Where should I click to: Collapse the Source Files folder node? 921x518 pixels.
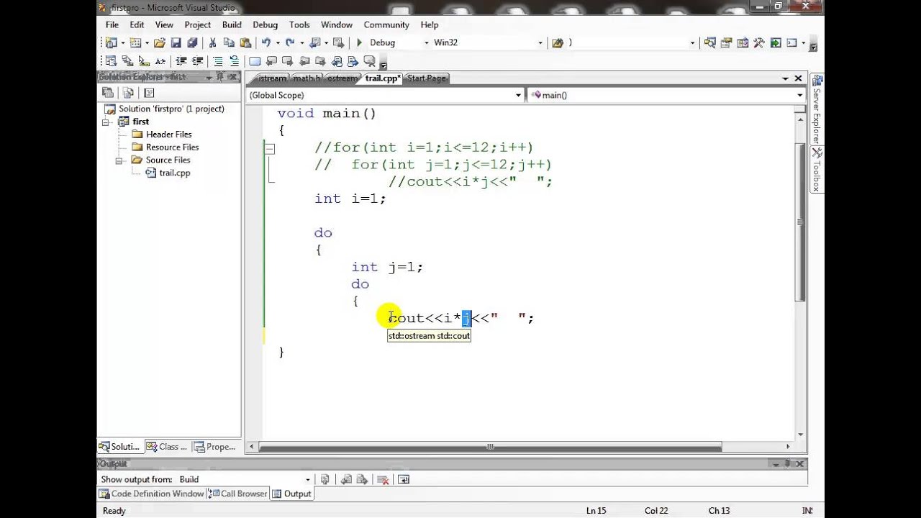tap(119, 160)
